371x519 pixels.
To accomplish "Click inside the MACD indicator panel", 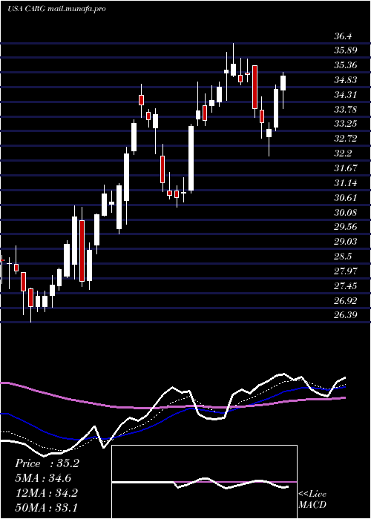I will click(204, 482).
